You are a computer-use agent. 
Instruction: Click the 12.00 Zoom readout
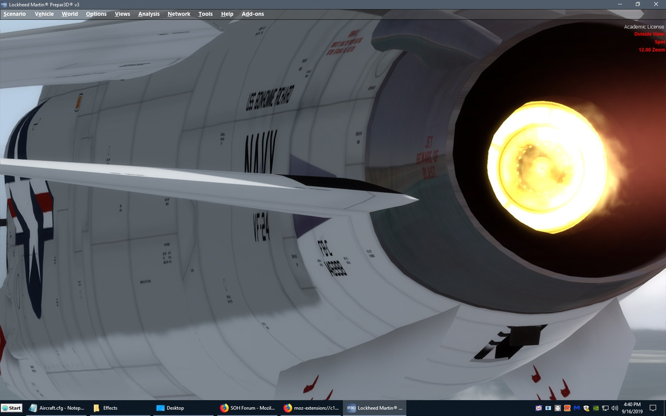652,50
